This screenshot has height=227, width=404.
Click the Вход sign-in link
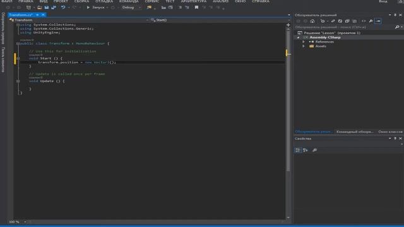[383, 1]
